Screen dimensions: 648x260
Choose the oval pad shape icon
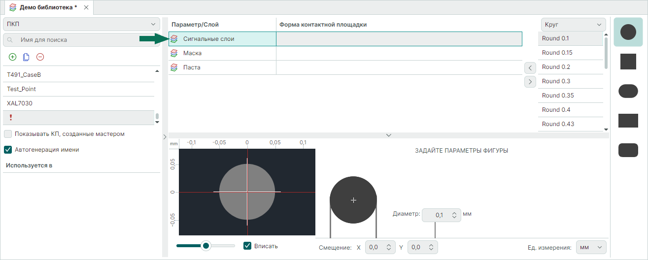coord(628,91)
